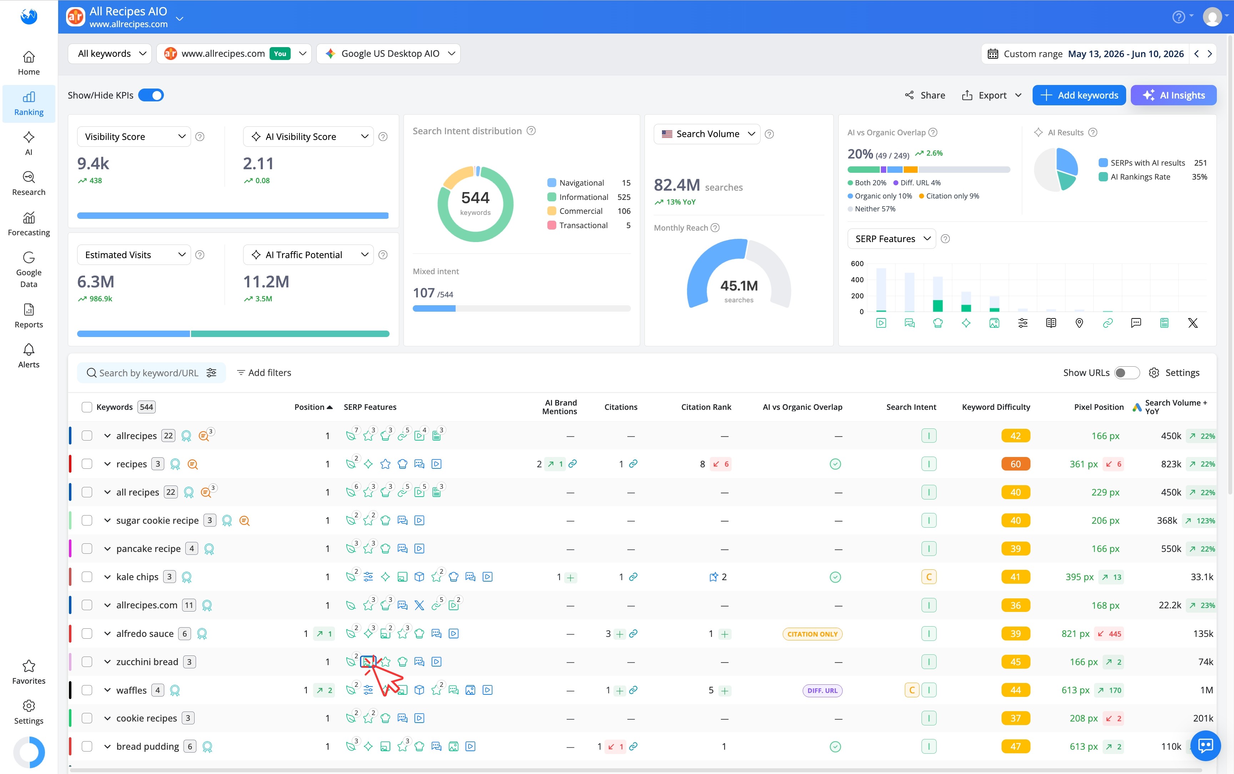This screenshot has width=1234, height=774.
Task: Click Add filters
Action: (264, 373)
